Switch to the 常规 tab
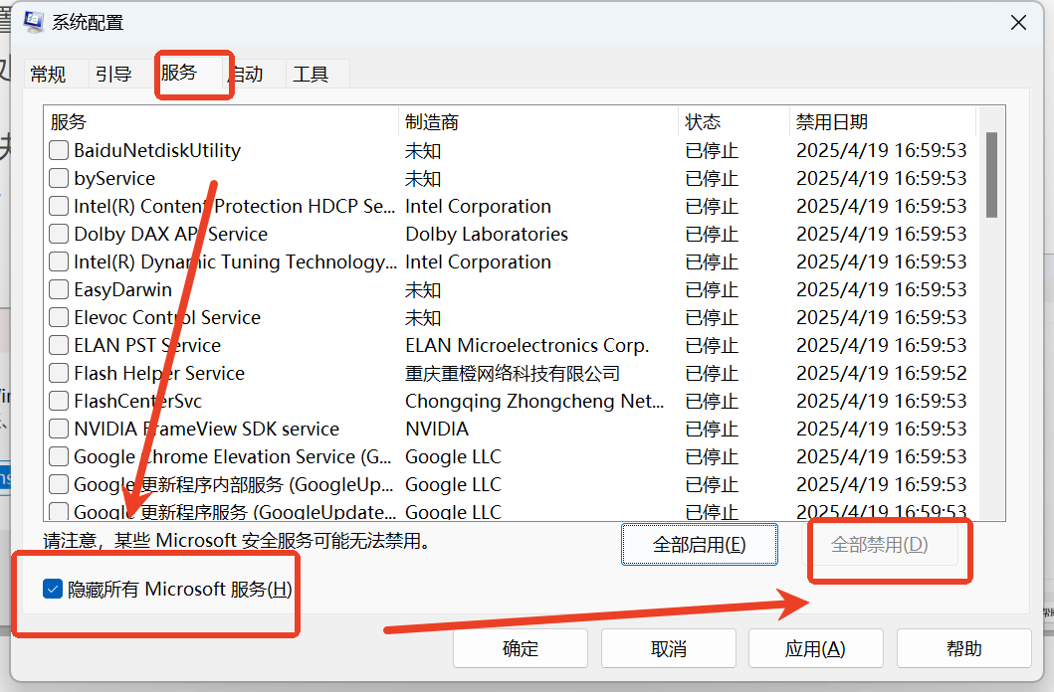The width and height of the screenshot is (1054, 692). [48, 74]
